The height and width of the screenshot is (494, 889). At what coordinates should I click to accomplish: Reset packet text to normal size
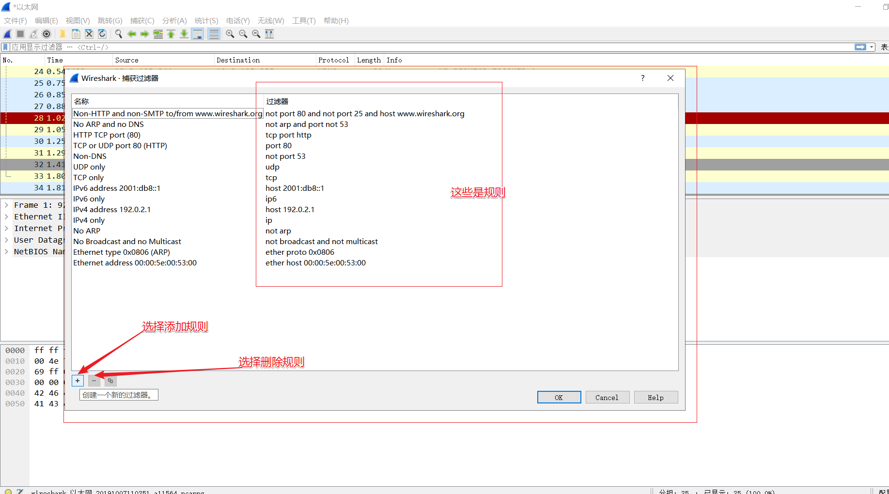pos(256,34)
